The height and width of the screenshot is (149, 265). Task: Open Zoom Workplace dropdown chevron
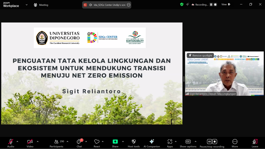(26, 5)
